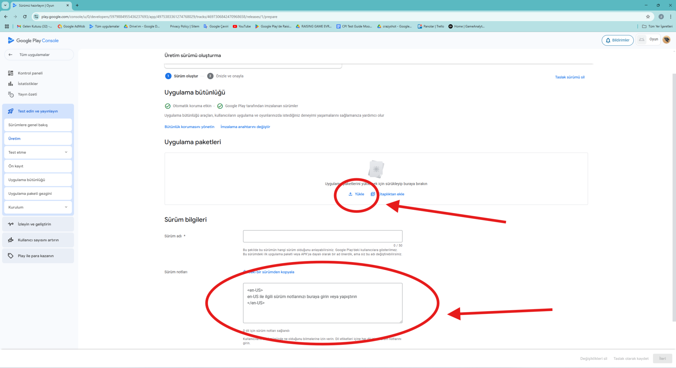This screenshot has height=368, width=676.
Task: Click İzleyin ve geliştirin pulse icon
Action: 11,224
